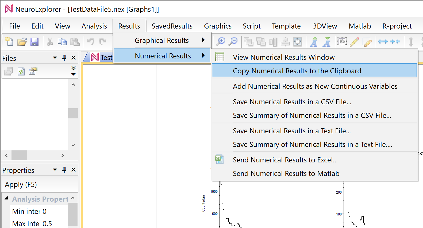This screenshot has height=228, width=423.
Task: Select the yellow pencil drawing tool
Action: [355, 42]
